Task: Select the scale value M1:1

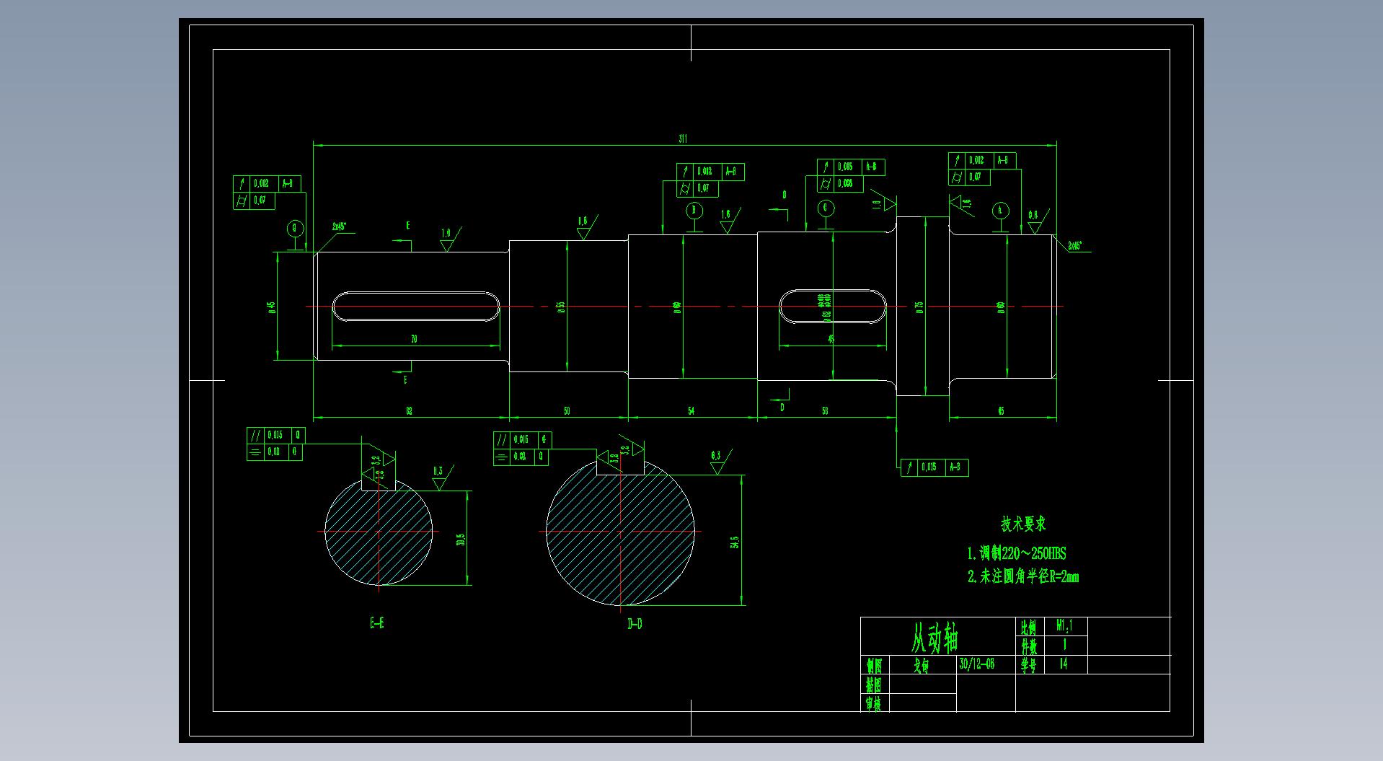Action: (x=1064, y=626)
